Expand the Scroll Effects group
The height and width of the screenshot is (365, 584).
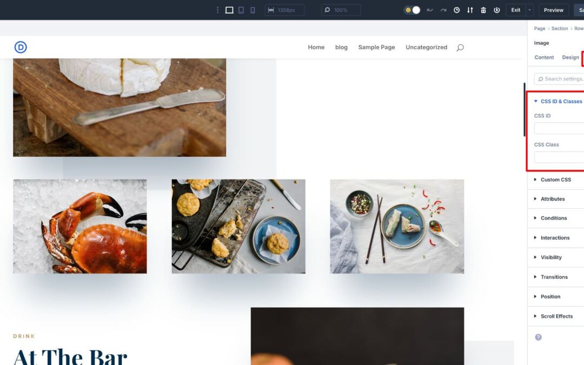556,316
